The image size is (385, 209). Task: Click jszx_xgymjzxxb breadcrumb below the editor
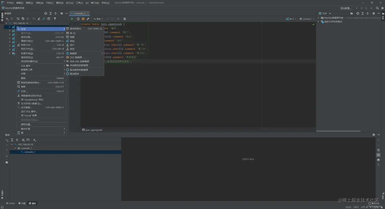click(92, 130)
